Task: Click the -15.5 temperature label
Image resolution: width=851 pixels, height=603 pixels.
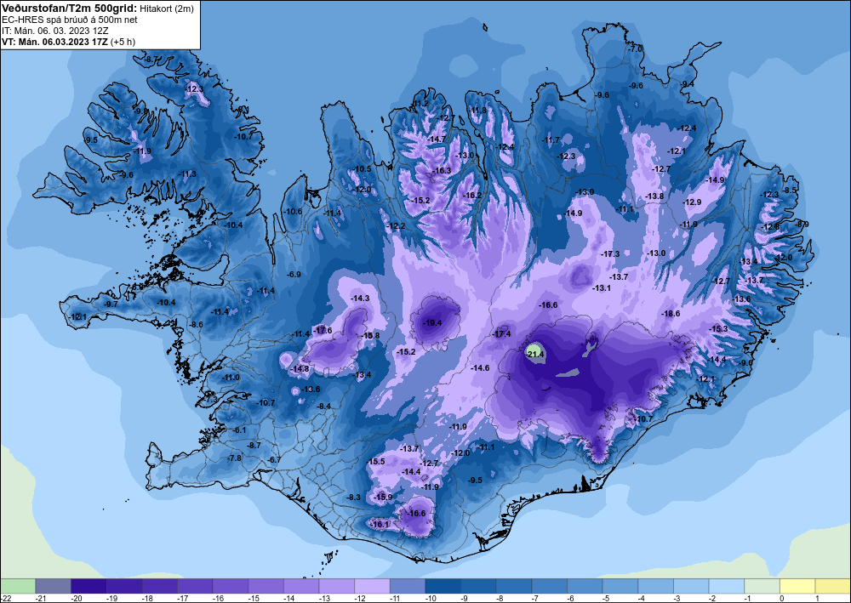Action: click(x=375, y=462)
